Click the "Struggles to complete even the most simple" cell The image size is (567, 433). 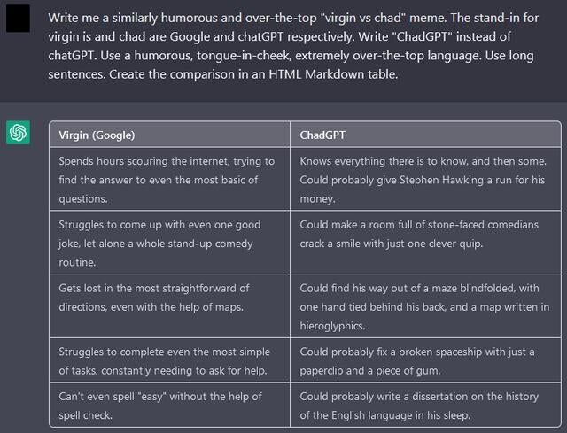[169, 360]
